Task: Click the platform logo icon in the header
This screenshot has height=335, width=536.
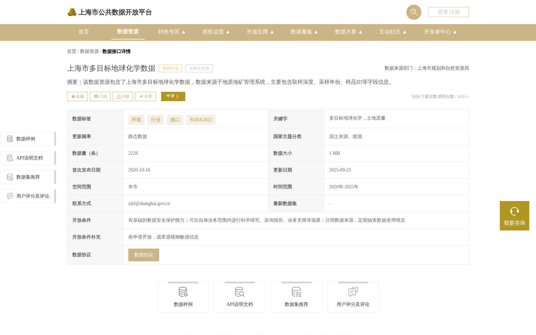Action: click(x=72, y=12)
